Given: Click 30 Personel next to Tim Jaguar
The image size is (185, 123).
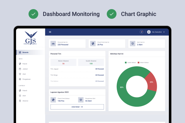Looking at the screenshot, I should pyautogui.click(x=99, y=69).
